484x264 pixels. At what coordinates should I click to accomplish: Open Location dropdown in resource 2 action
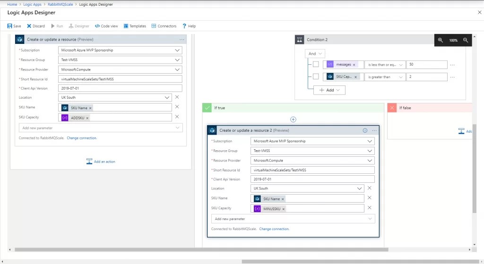[307, 188]
